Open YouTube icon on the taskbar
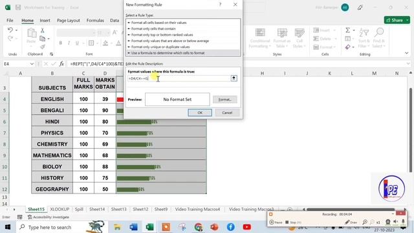 click(x=247, y=227)
